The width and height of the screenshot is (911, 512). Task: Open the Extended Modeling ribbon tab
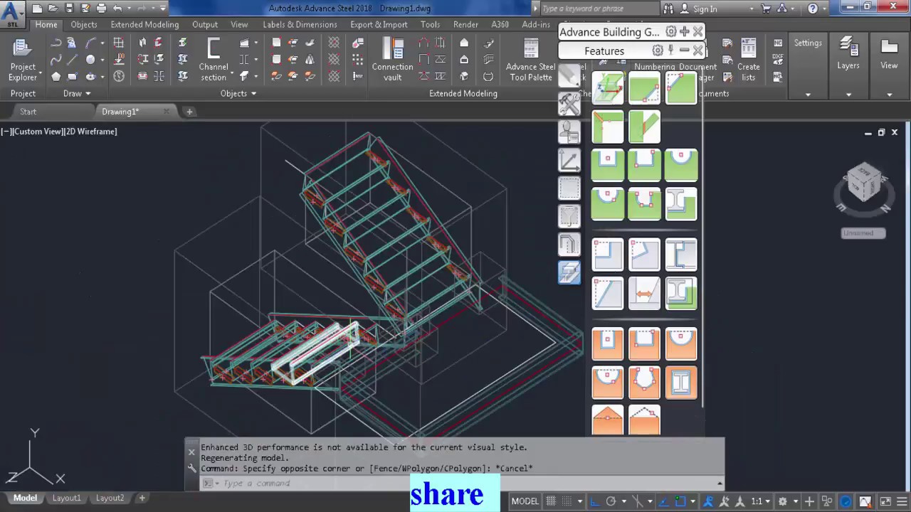(144, 24)
